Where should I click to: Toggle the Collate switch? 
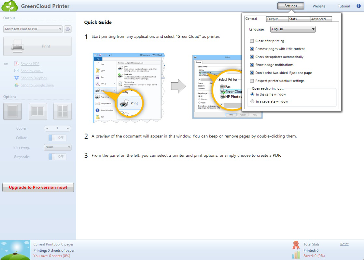point(57,138)
